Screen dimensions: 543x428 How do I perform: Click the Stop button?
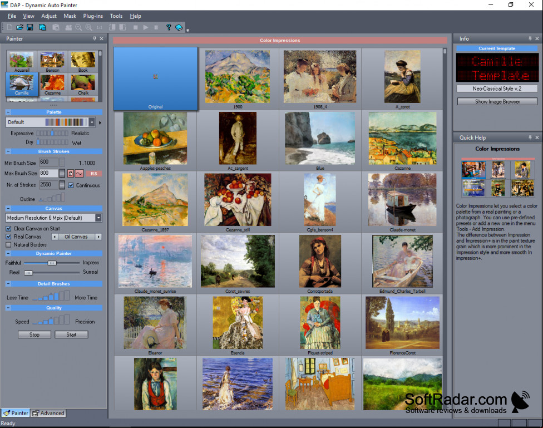click(34, 334)
